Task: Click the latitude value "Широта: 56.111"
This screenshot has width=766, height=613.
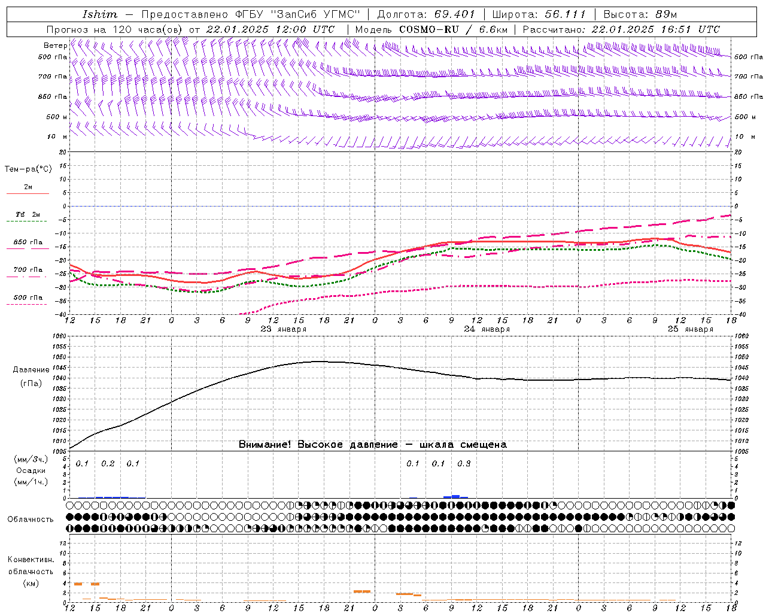Action: coord(539,14)
